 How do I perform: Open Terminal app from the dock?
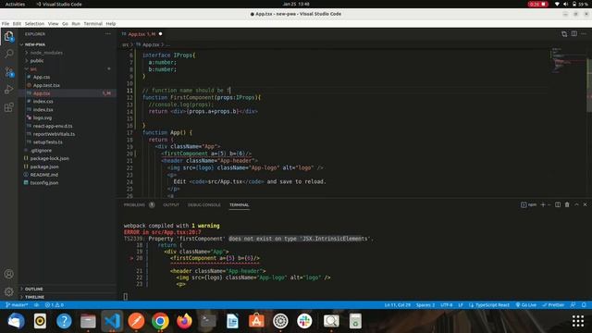(208, 321)
